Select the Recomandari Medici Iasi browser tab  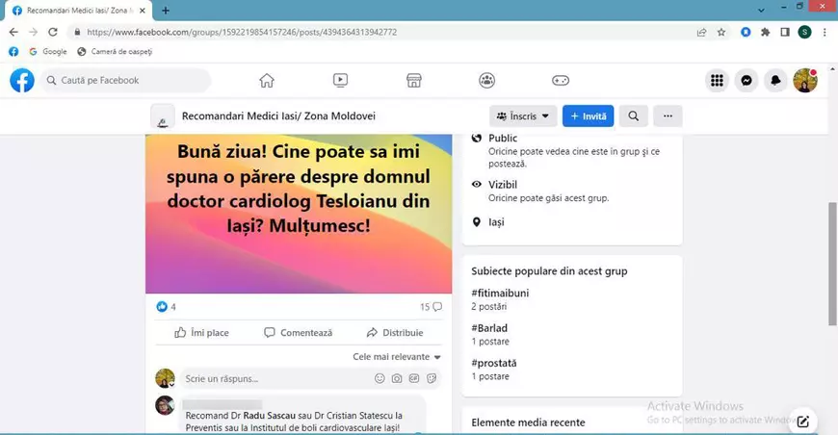[x=78, y=11]
